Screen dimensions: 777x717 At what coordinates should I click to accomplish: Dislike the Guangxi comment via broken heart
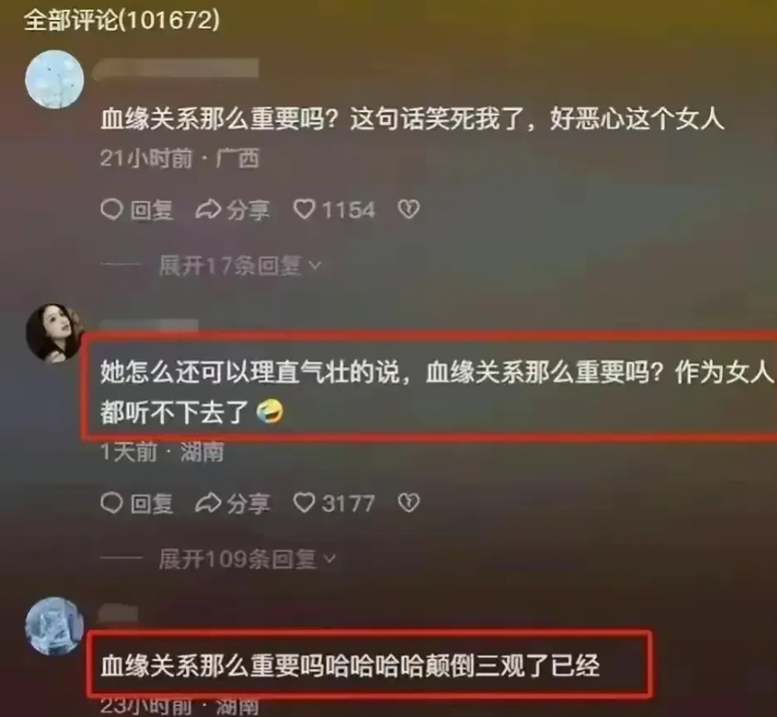[x=408, y=210]
